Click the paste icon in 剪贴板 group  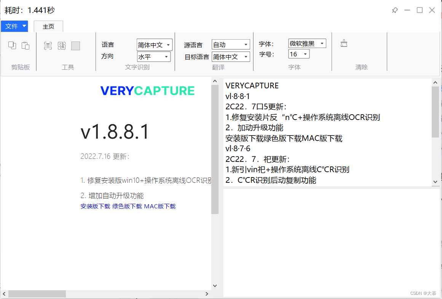[x=26, y=45]
